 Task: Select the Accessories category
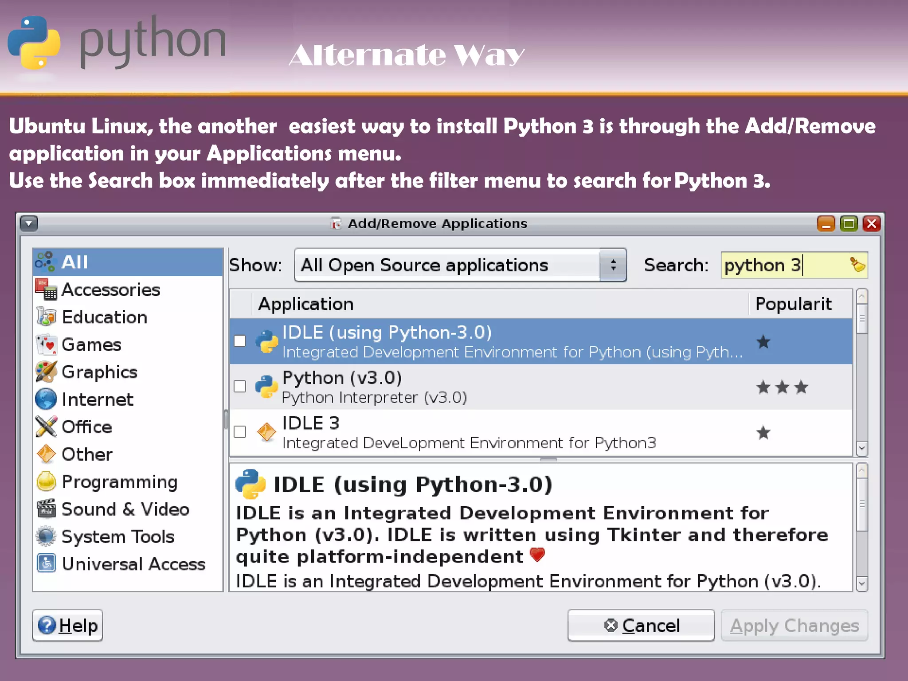click(x=128, y=290)
